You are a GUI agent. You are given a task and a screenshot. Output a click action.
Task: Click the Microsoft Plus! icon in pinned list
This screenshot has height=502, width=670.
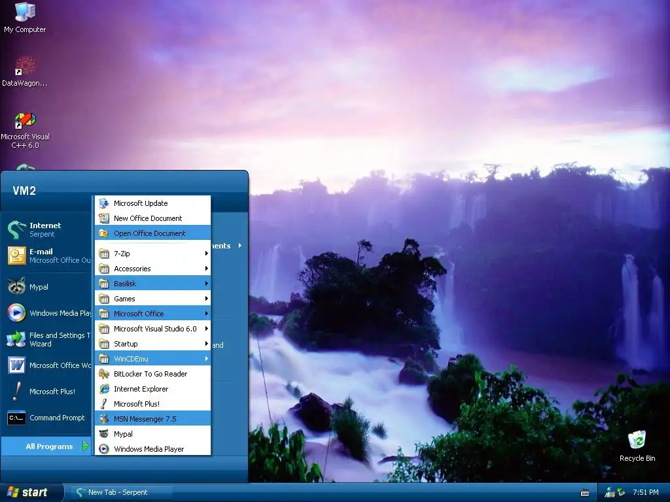click(16, 392)
